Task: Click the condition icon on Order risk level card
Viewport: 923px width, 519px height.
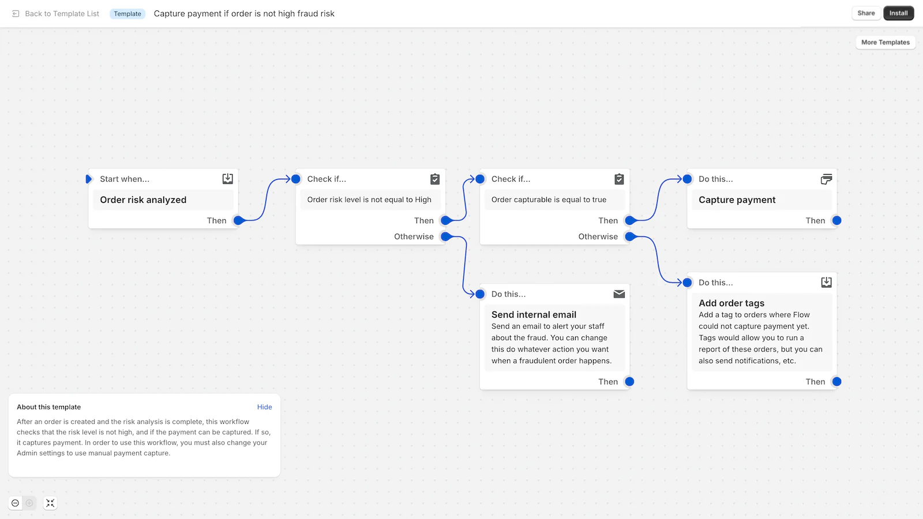Action: pos(434,179)
